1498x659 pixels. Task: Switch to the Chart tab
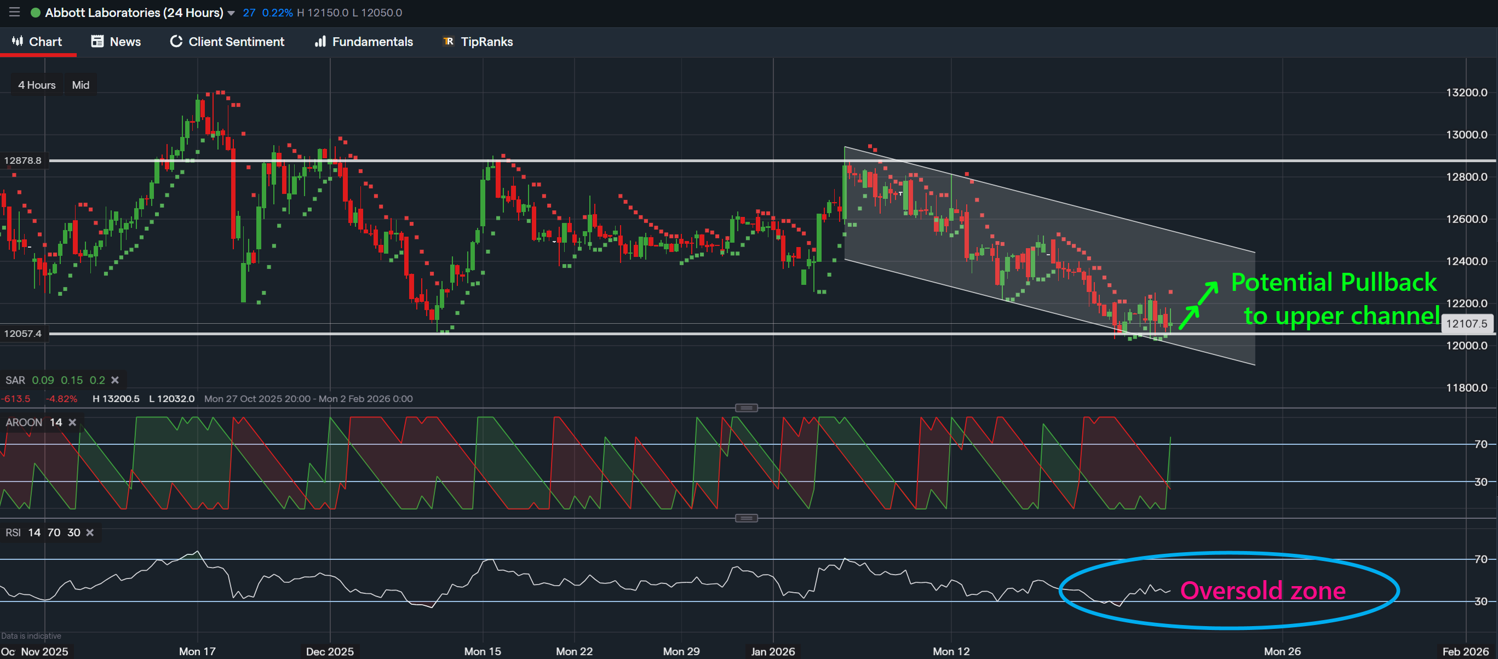37,41
